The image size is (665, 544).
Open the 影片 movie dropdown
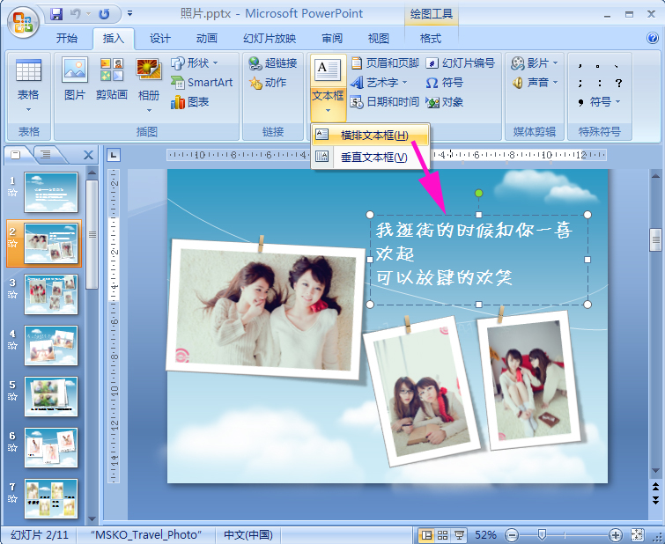pos(535,63)
